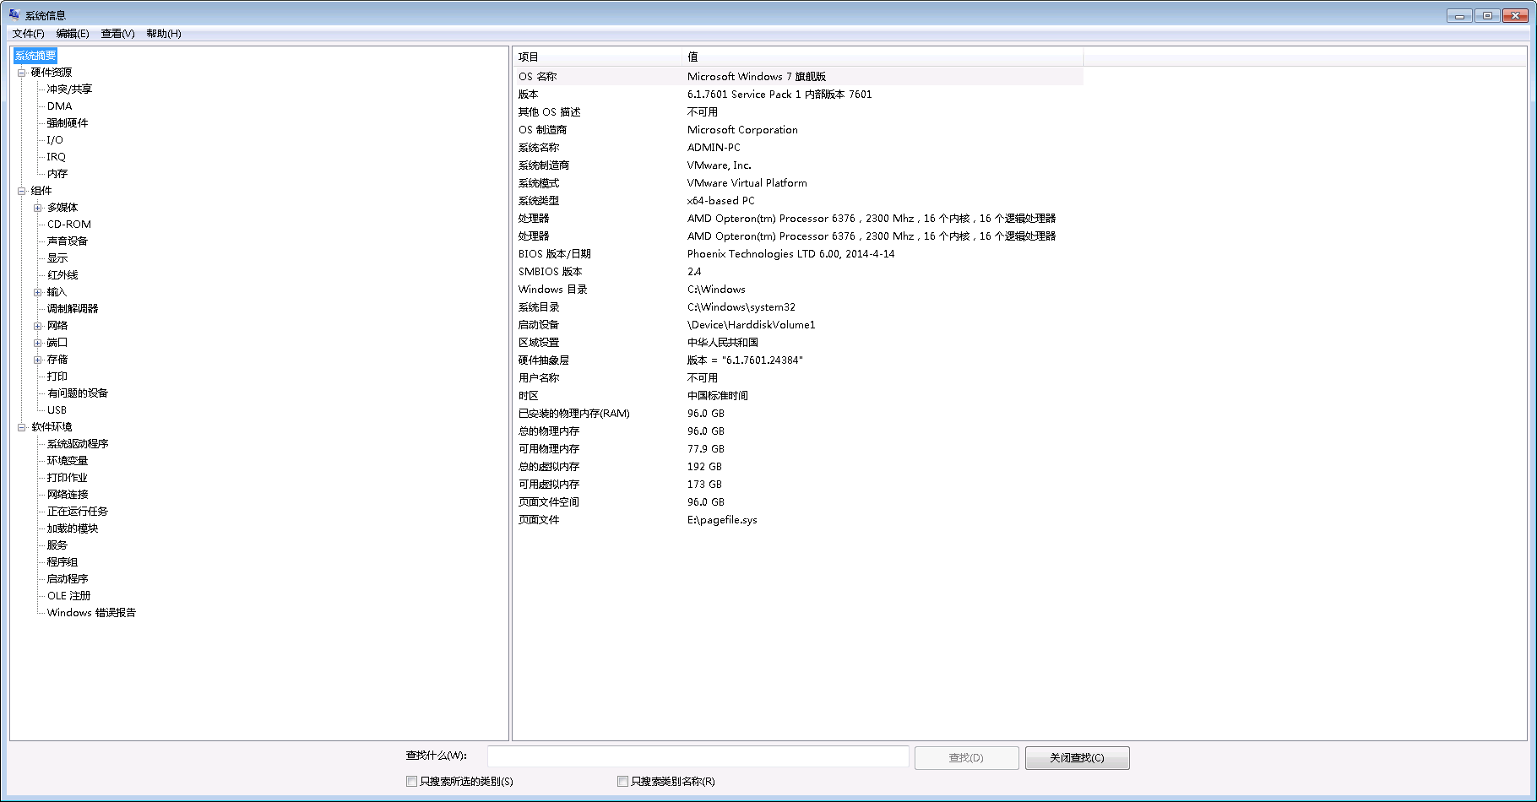Expand the 输入 node
The height and width of the screenshot is (802, 1537).
coord(37,292)
